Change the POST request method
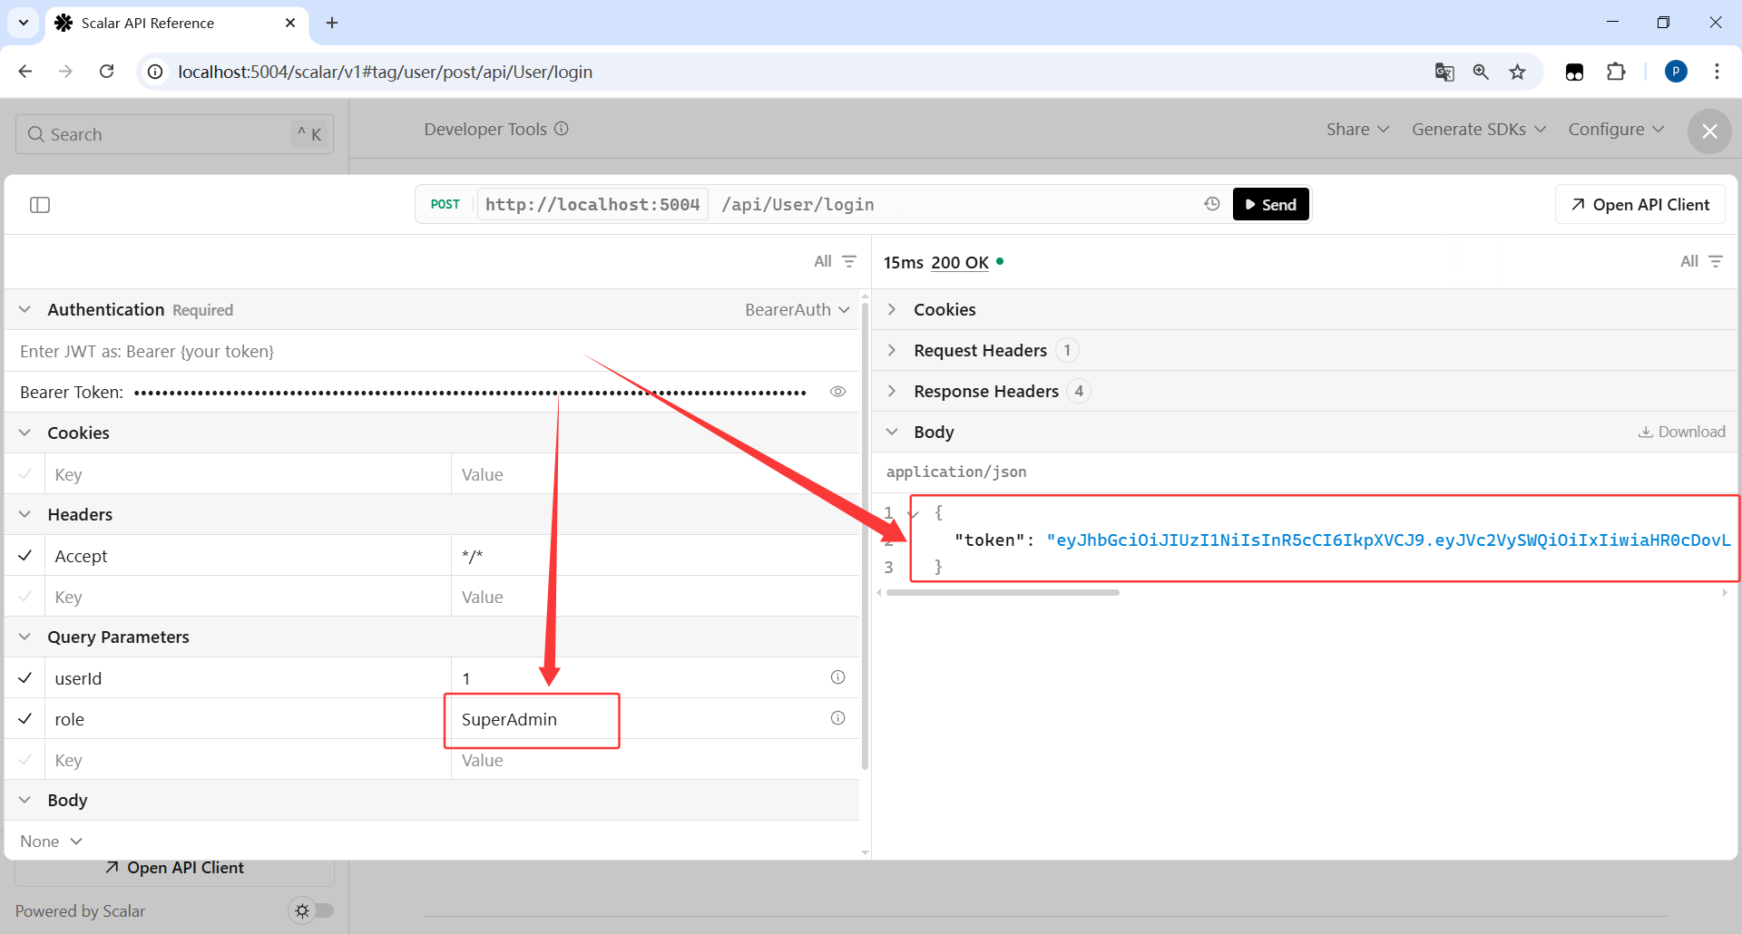Screen dimensions: 1742x934 tap(445, 204)
